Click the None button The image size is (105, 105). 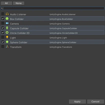pos(19,3)
